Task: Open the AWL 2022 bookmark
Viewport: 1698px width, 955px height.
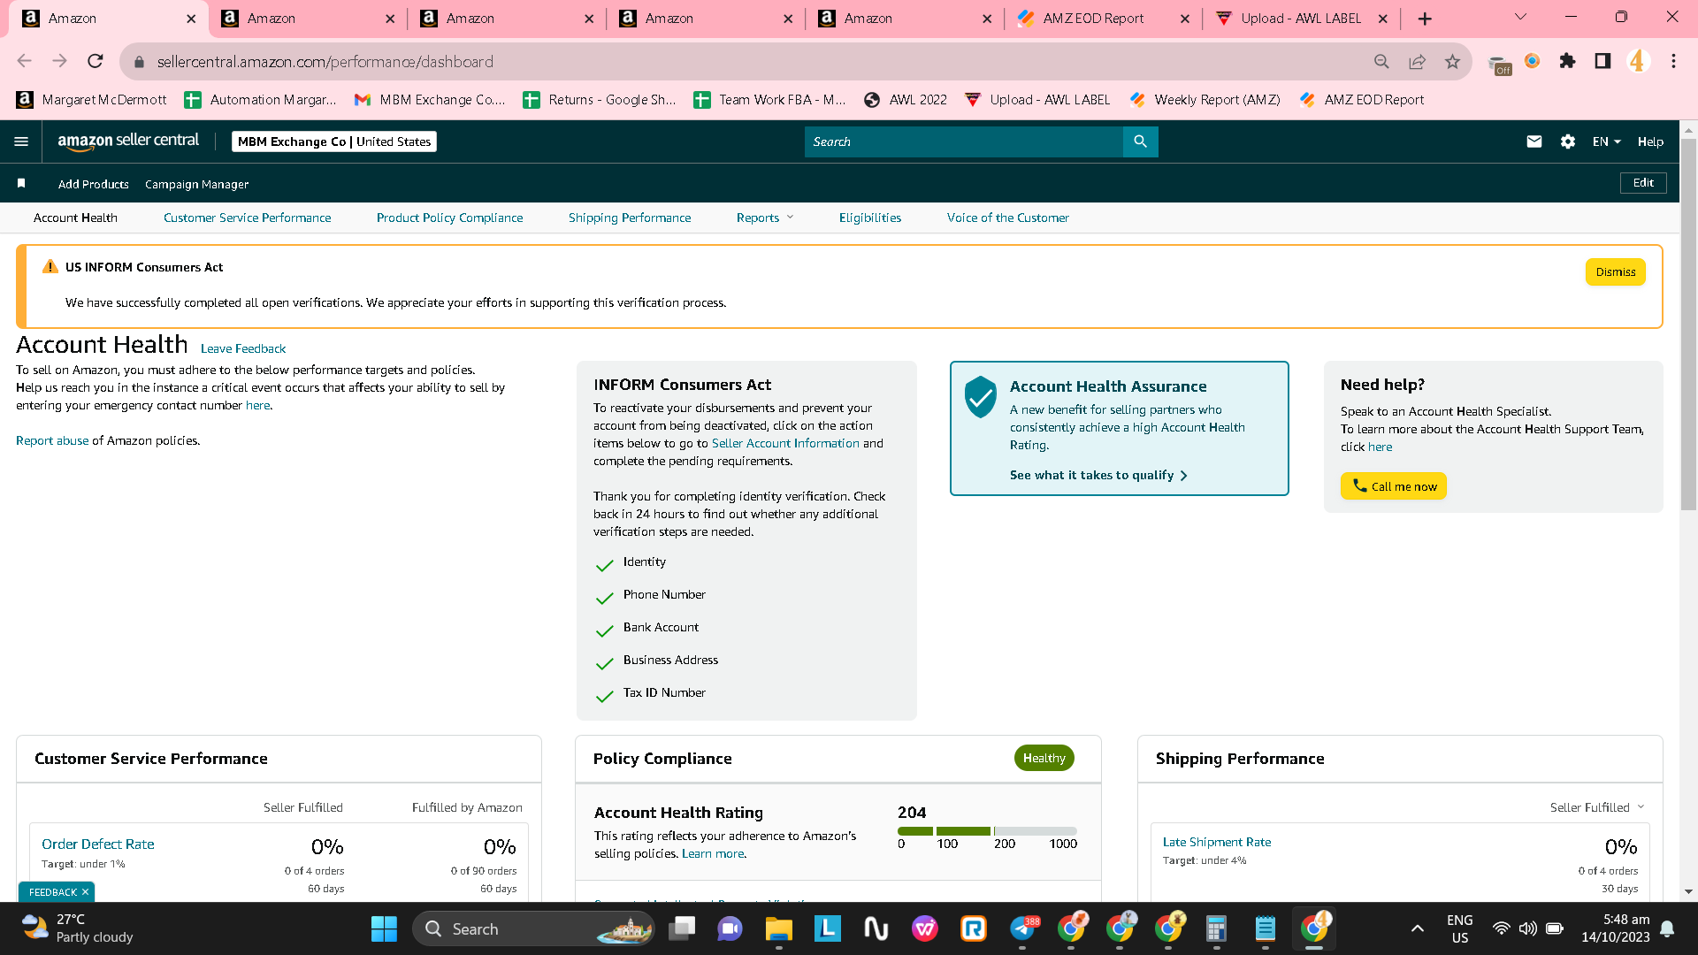Action: point(906,100)
